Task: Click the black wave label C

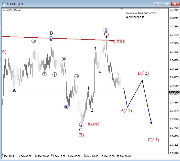Action: tap(81, 130)
